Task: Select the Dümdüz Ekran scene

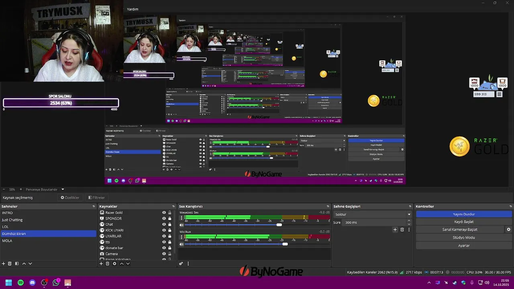Action: click(48, 234)
